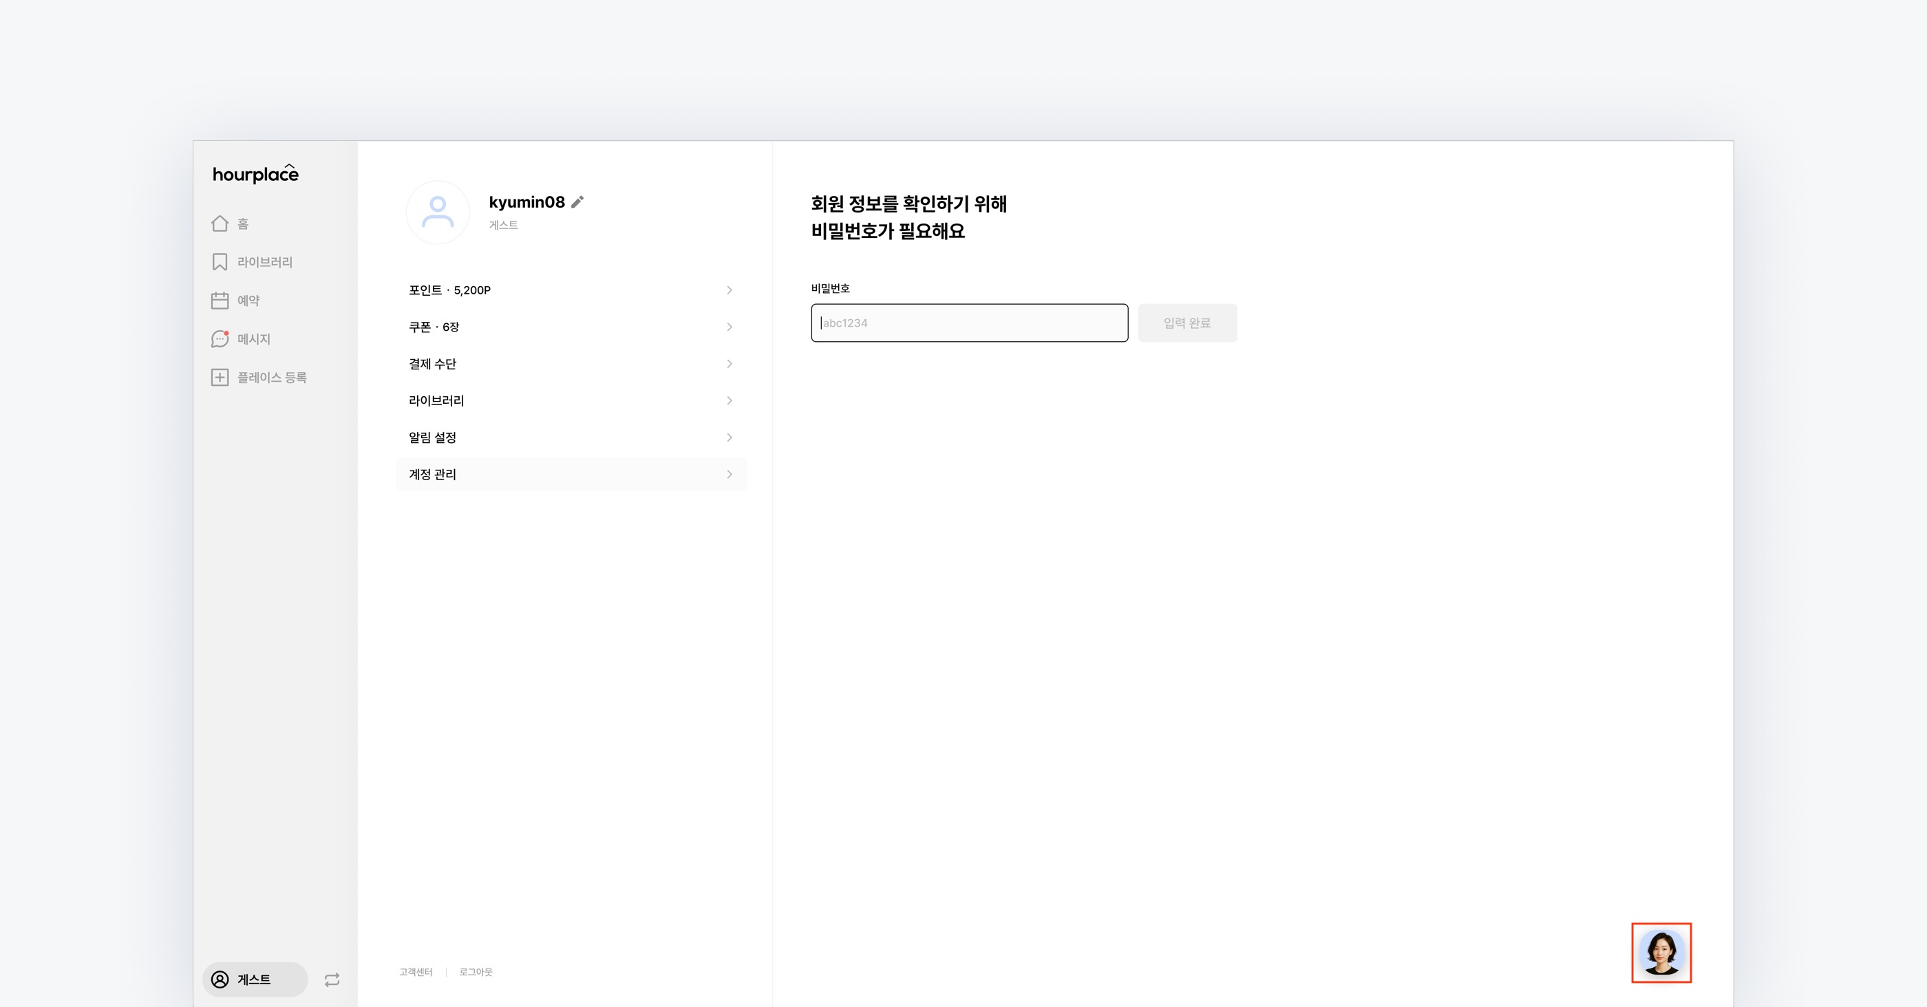Select the 계정 관리 menu item

[432, 474]
